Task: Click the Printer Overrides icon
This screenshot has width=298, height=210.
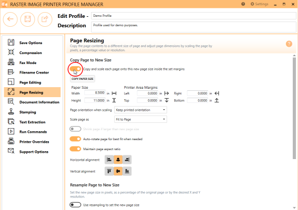Action: (11, 141)
